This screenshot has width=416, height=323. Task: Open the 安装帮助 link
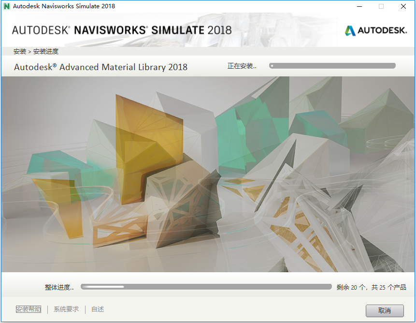pyautogui.click(x=29, y=309)
